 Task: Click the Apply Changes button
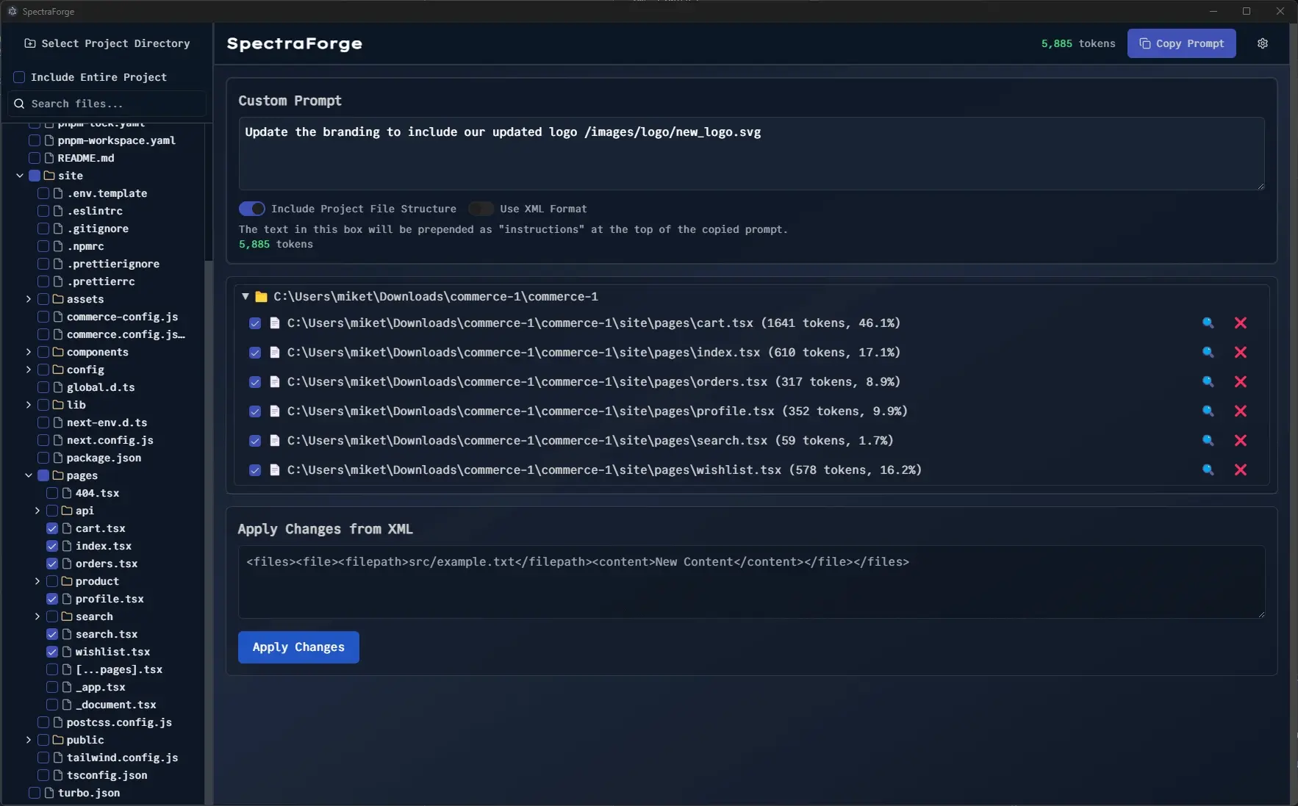click(298, 647)
